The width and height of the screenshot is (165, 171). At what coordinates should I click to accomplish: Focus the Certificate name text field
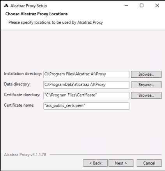click(86, 106)
